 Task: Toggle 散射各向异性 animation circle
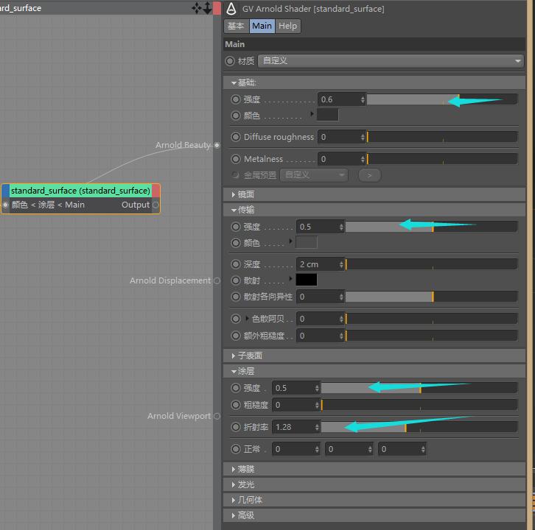coord(235,297)
